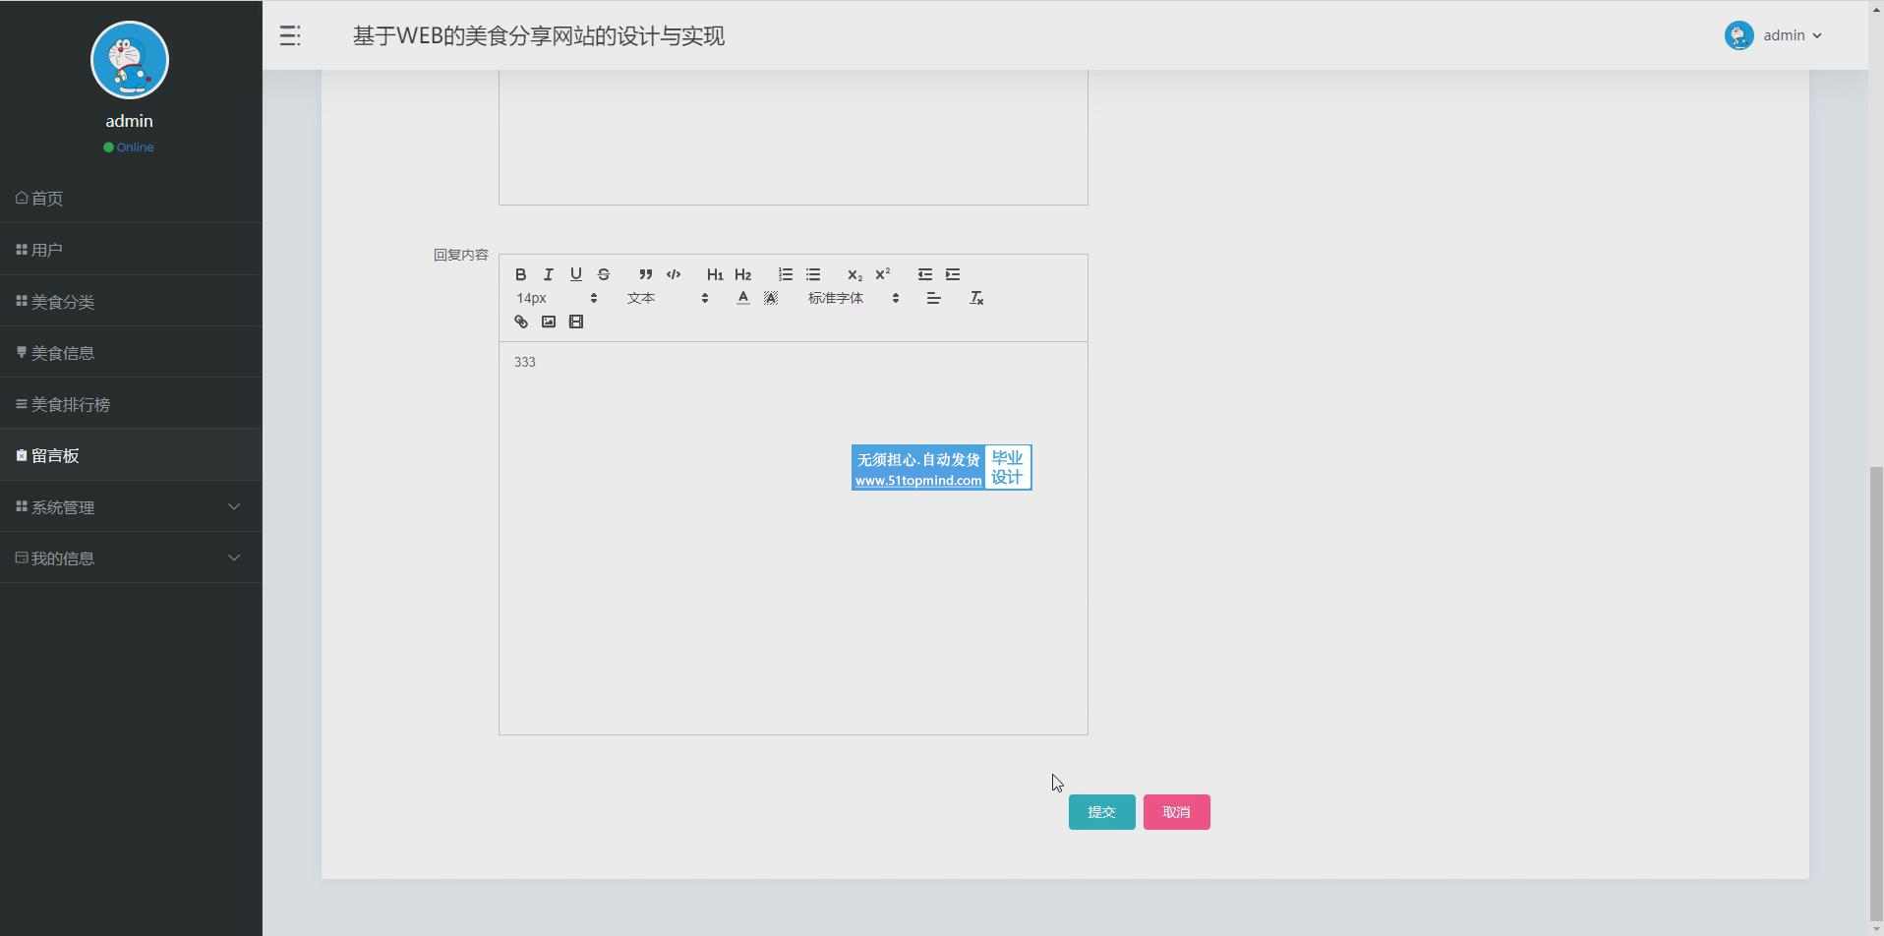The width and height of the screenshot is (1884, 936).
Task: Expand the 系统管理 sidebar submenu
Action: (131, 507)
